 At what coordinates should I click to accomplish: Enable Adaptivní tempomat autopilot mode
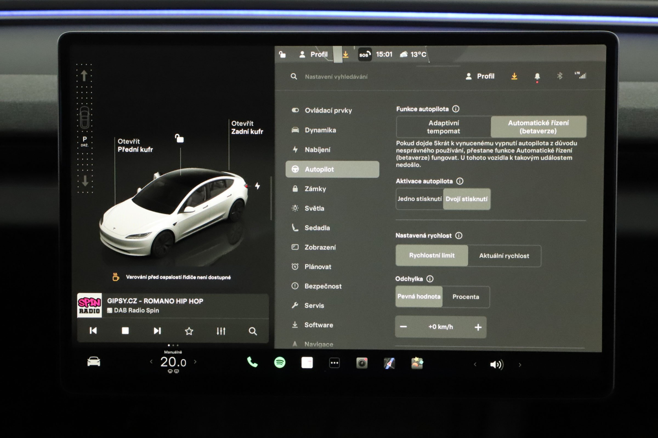point(443,127)
